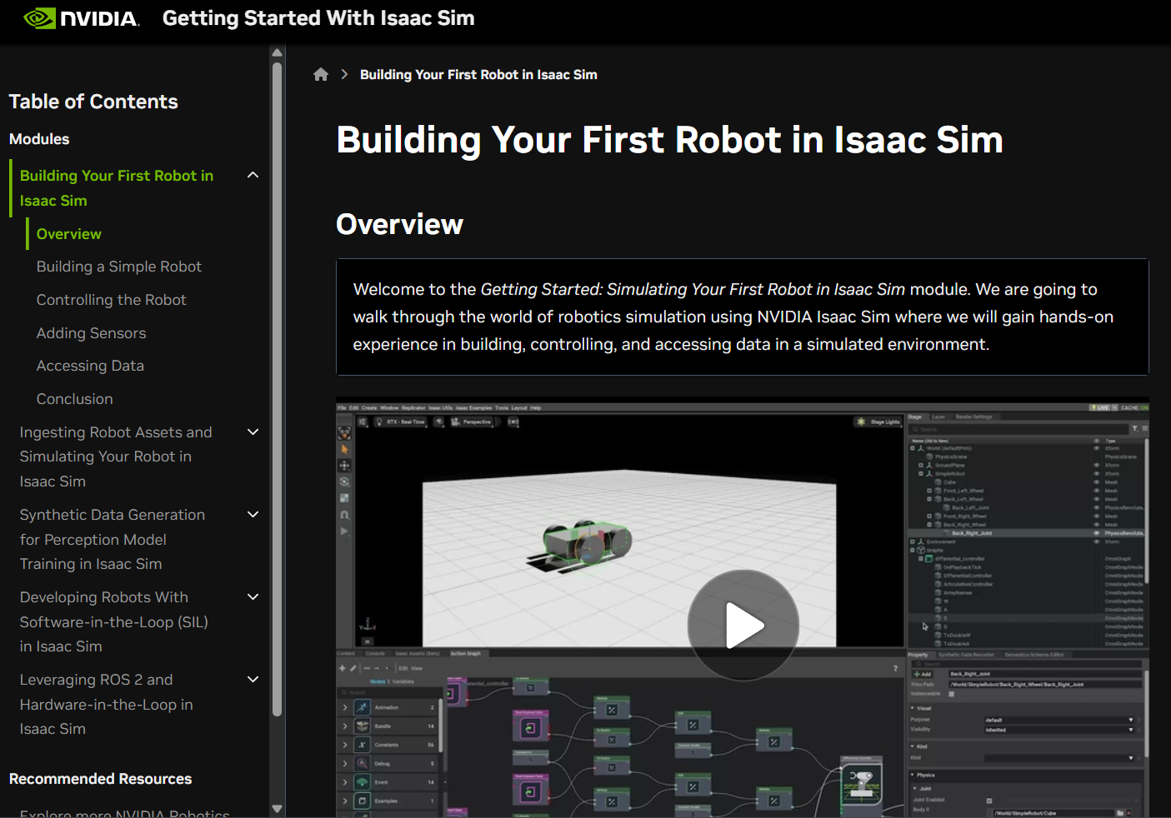Expand the Ingesting Robot Assets module

(x=253, y=431)
